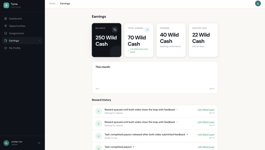Image resolution: width=265 pixels, height=150 pixels.
Task: Open 'Task completed payout released after both sides' entry
Action: coord(155,136)
